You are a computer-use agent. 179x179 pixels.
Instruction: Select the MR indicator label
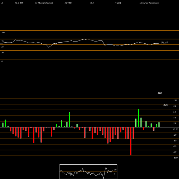160,93
